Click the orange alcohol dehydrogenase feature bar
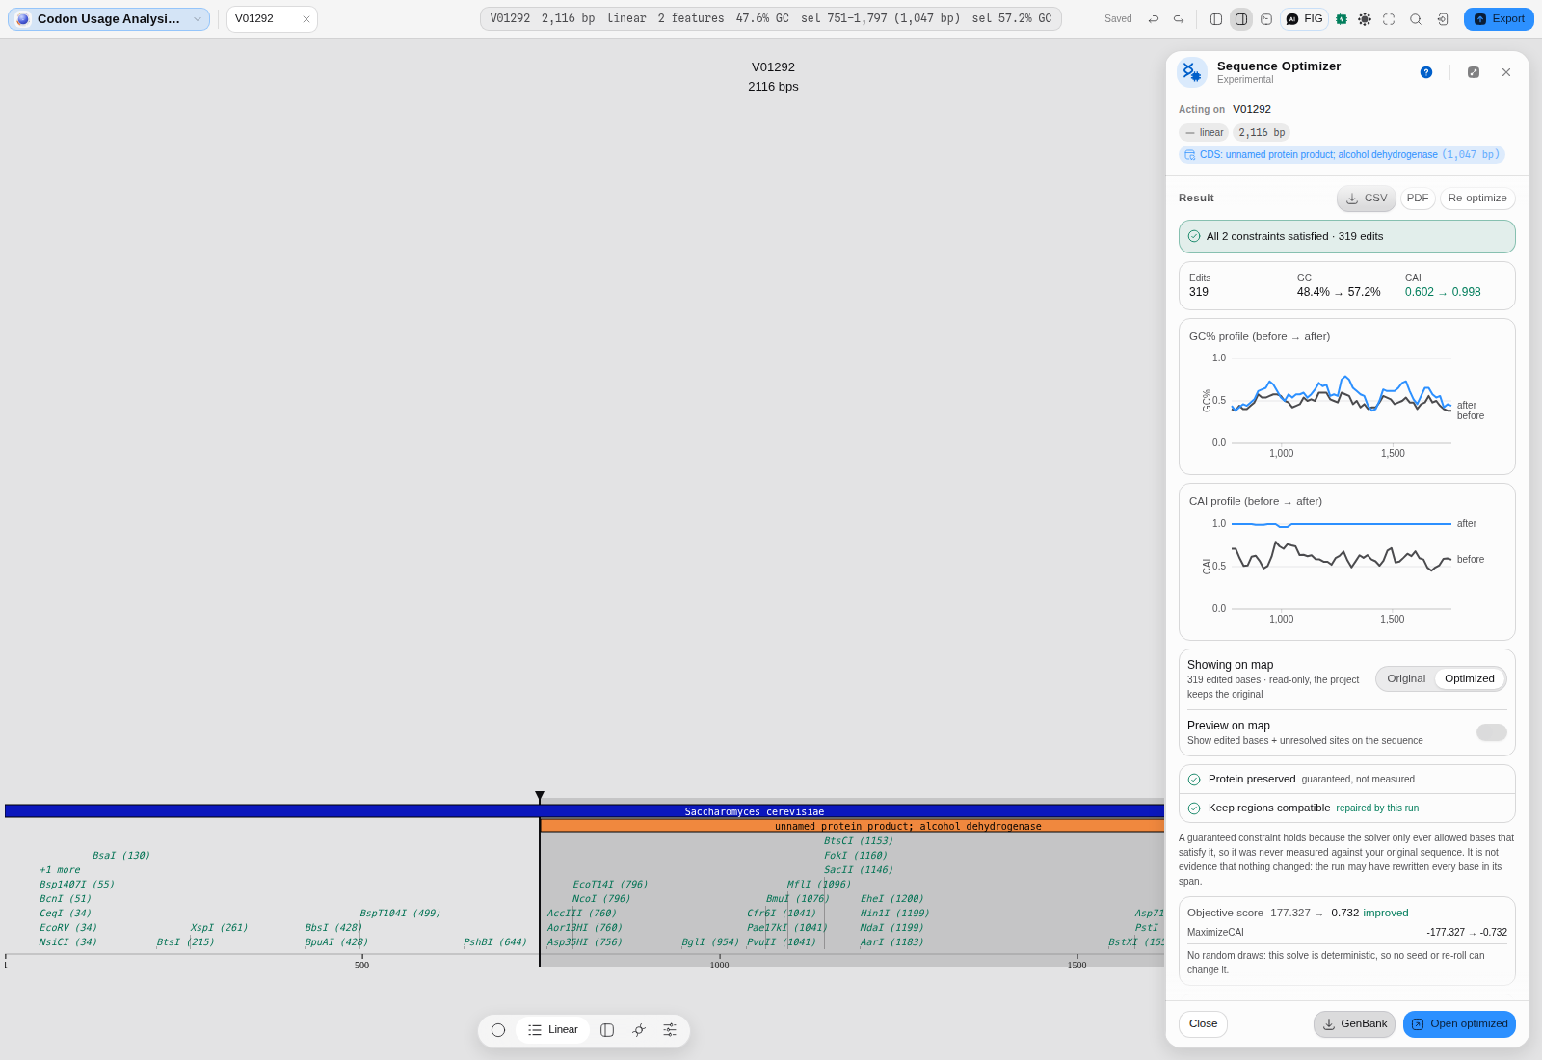Screen dimensions: 1542x1060 (x=852, y=826)
